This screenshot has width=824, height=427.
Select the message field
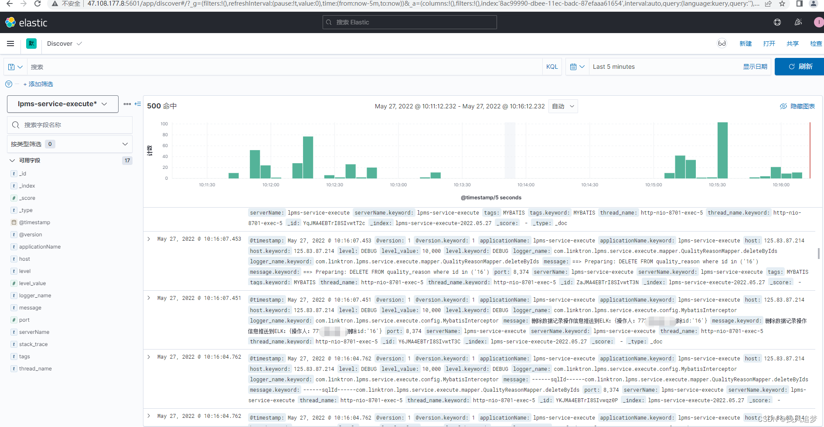click(x=30, y=308)
